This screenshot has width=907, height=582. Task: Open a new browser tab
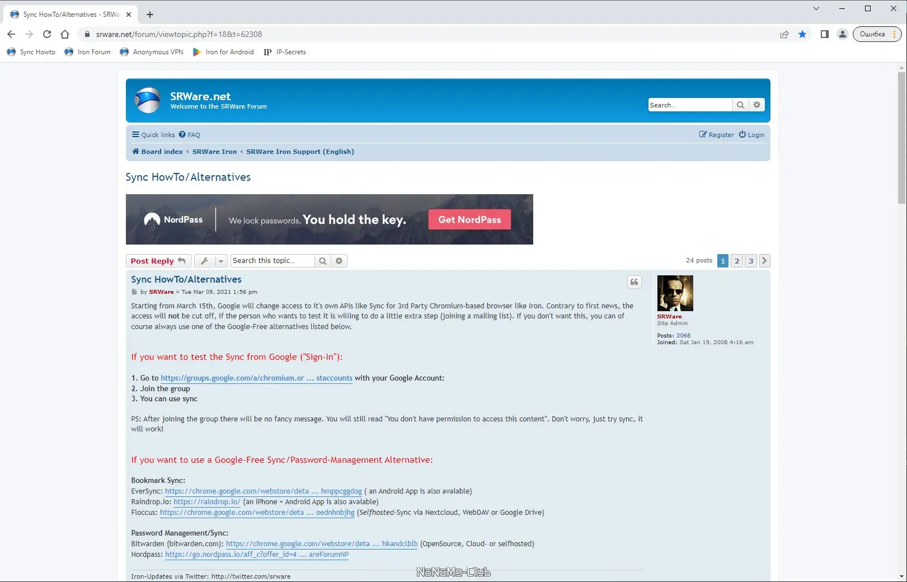149,15
